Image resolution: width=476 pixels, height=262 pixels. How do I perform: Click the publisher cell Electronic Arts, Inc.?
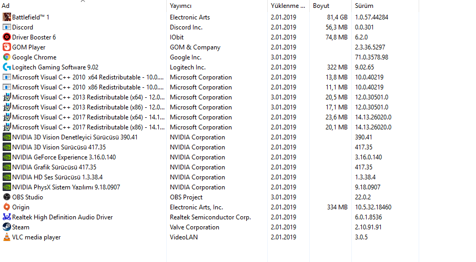coord(196,207)
